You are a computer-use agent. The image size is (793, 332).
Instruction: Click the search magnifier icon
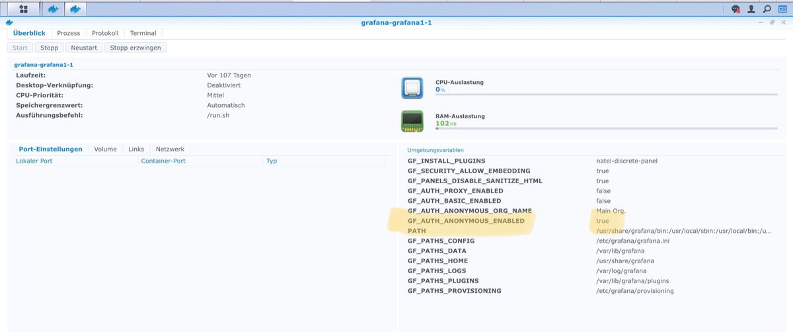(767, 9)
